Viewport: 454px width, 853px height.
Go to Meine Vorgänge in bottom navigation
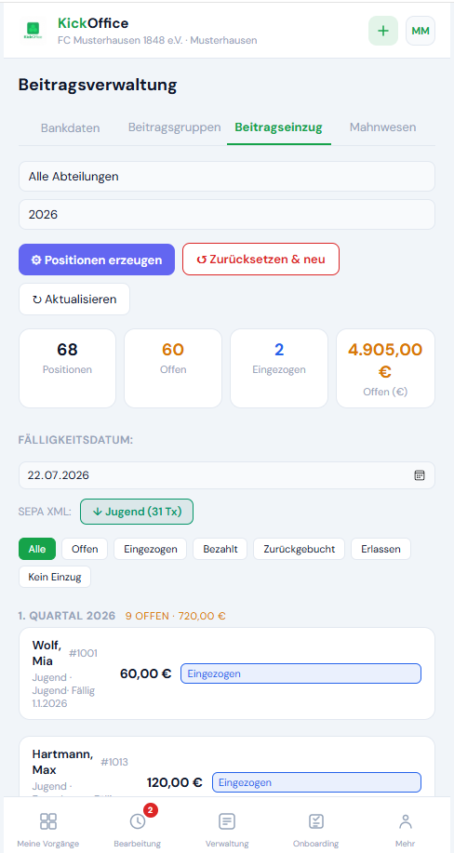pyautogui.click(x=47, y=829)
